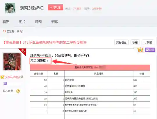Click the prize name in the 280 row
The width and height of the screenshot is (157, 119).
(69, 92)
